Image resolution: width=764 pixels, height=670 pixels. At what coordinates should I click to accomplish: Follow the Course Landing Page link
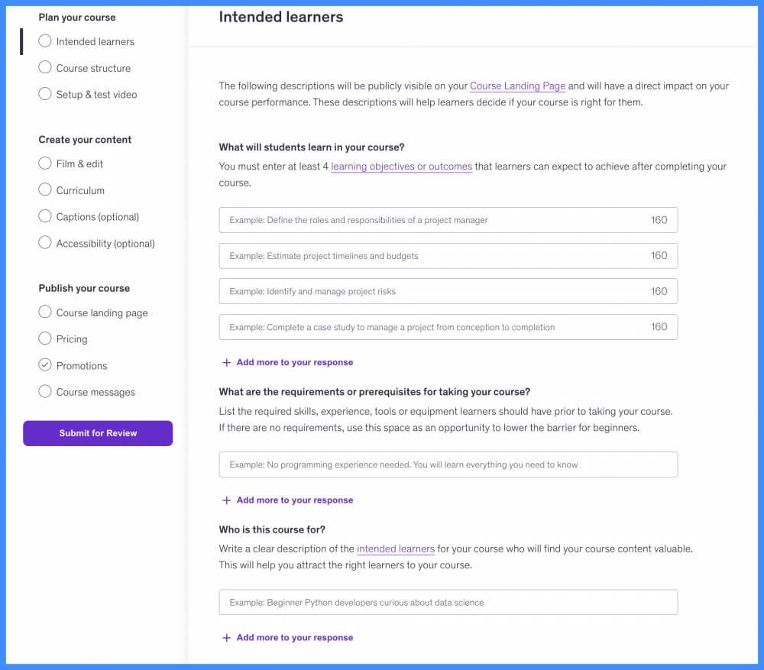point(517,86)
